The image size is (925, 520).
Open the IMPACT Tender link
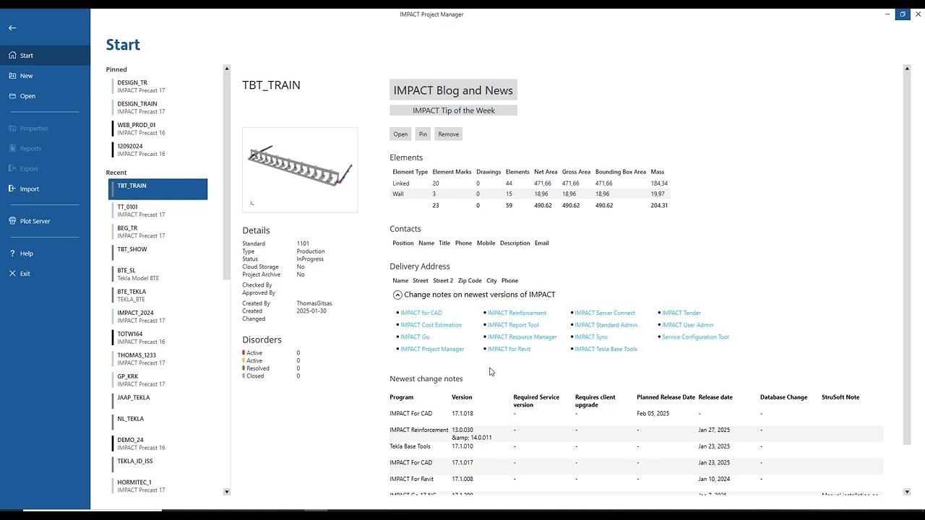coord(681,313)
